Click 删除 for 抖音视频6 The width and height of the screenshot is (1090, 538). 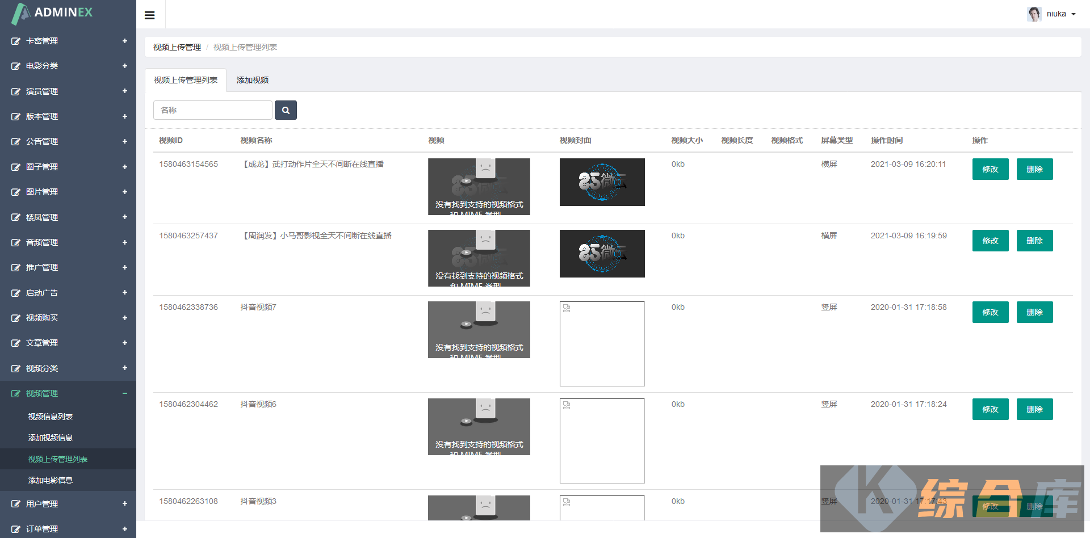click(x=1035, y=409)
